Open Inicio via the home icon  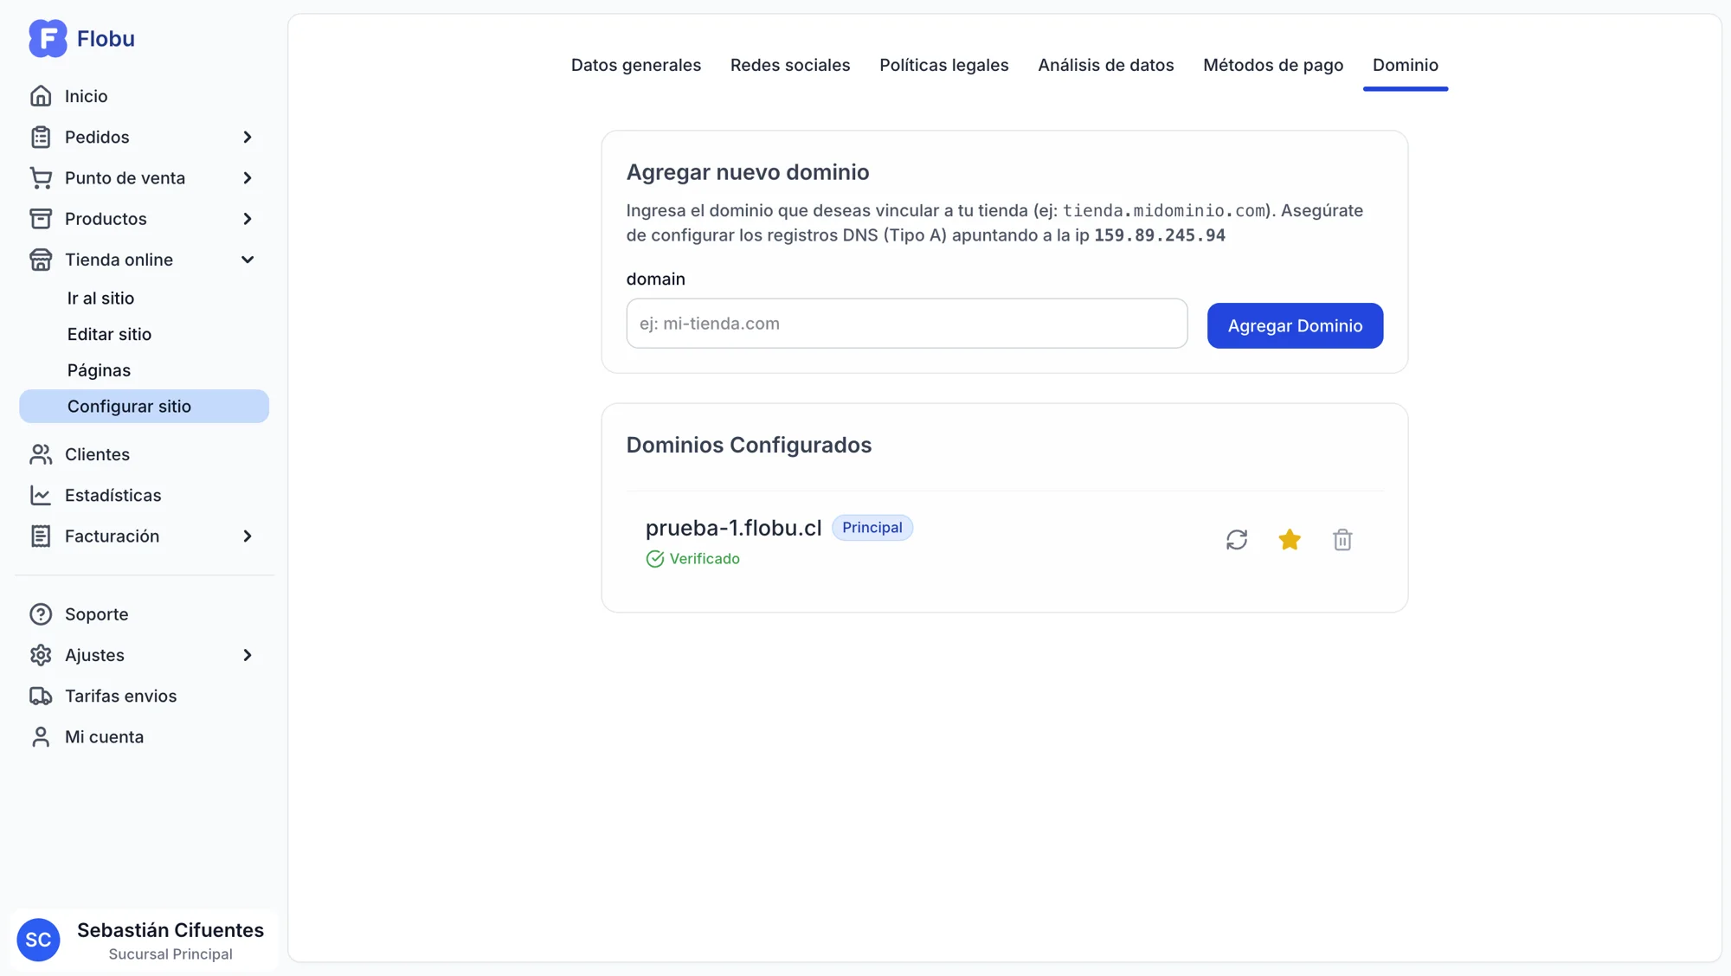[x=41, y=96]
